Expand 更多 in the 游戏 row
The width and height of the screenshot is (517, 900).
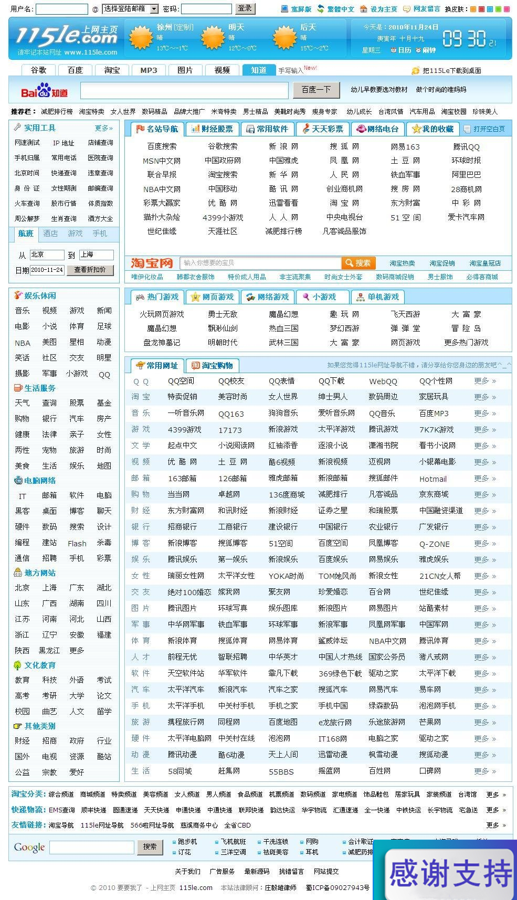click(485, 430)
